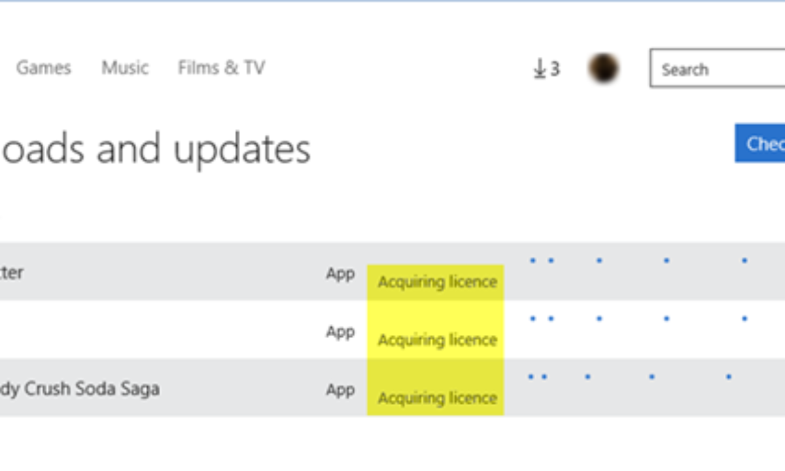Click the App type label in the middle row
Screen dimensions: 785x471
(340, 332)
